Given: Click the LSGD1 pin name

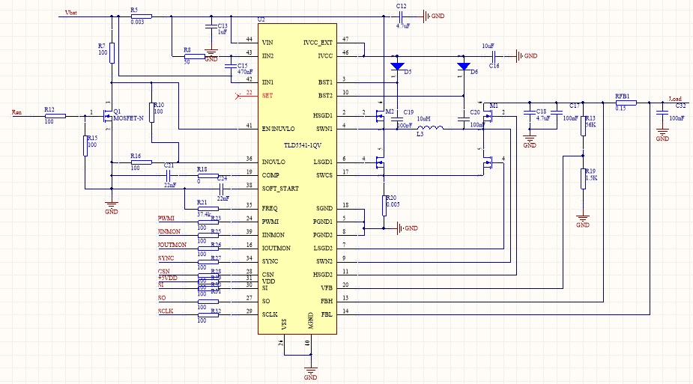Looking at the screenshot, I should point(323,162).
